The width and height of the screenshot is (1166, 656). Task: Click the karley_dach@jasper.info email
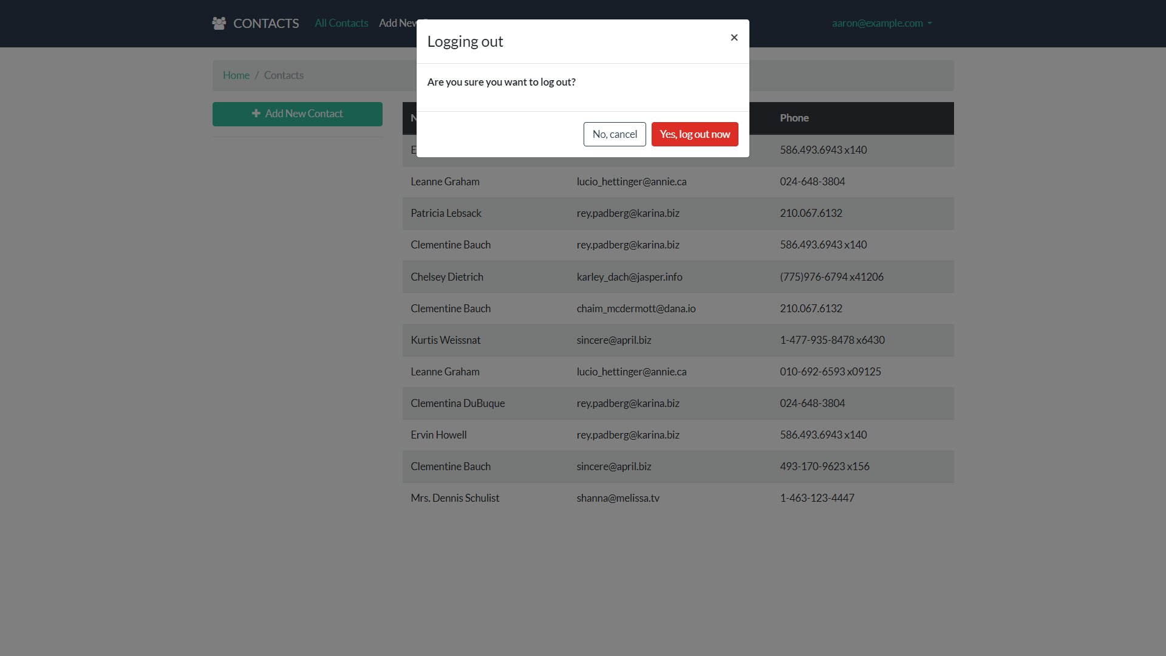tap(629, 277)
